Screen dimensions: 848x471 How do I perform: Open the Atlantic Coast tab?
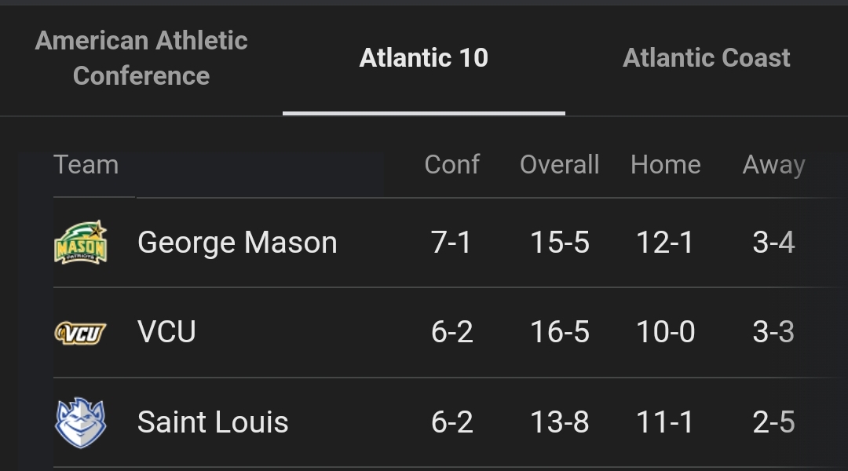707,58
